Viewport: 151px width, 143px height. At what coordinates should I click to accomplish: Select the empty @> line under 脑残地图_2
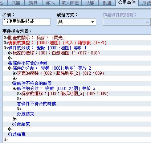click(77, 78)
